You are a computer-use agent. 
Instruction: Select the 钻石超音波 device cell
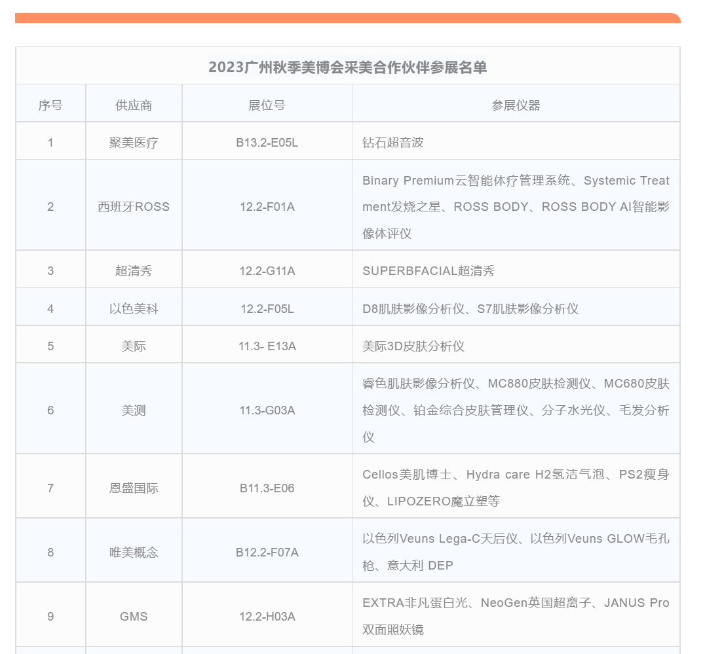pos(393,143)
